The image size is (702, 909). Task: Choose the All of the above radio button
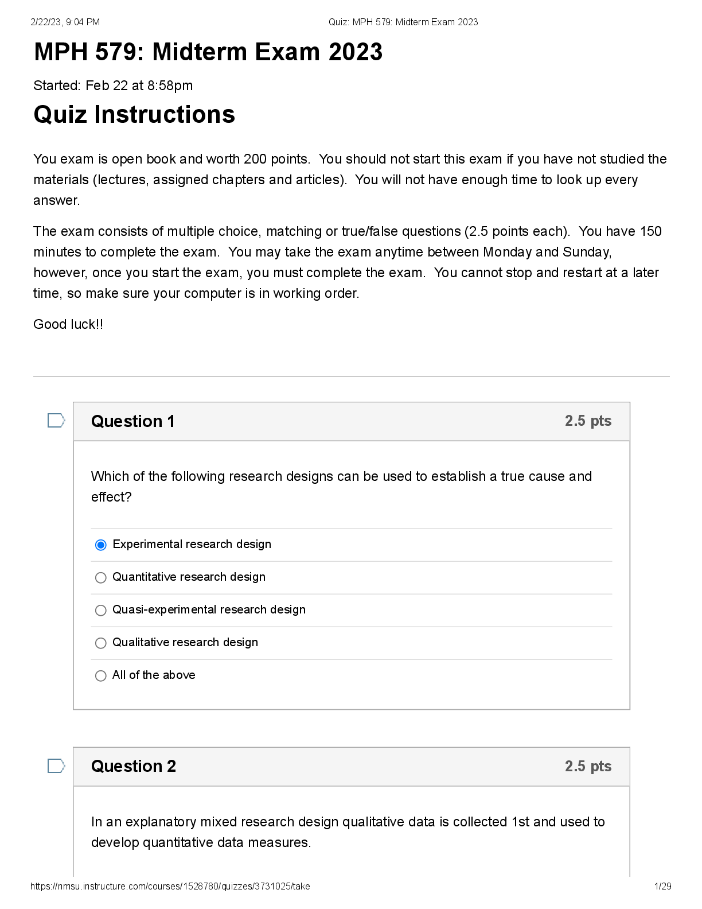[x=101, y=675]
